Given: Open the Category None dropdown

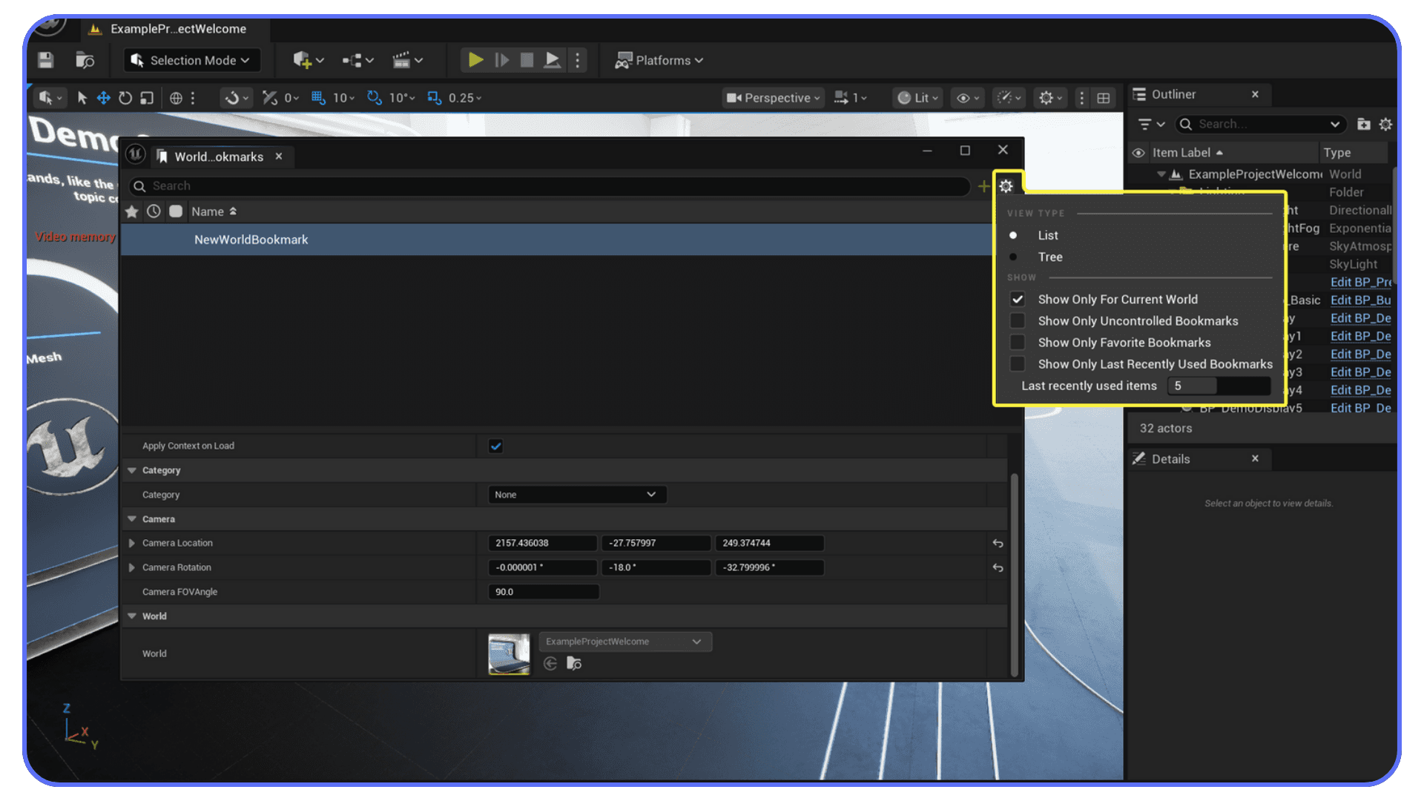Looking at the screenshot, I should pyautogui.click(x=577, y=494).
